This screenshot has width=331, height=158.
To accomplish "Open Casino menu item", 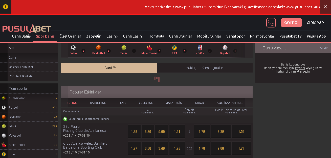I will [x=112, y=36].
